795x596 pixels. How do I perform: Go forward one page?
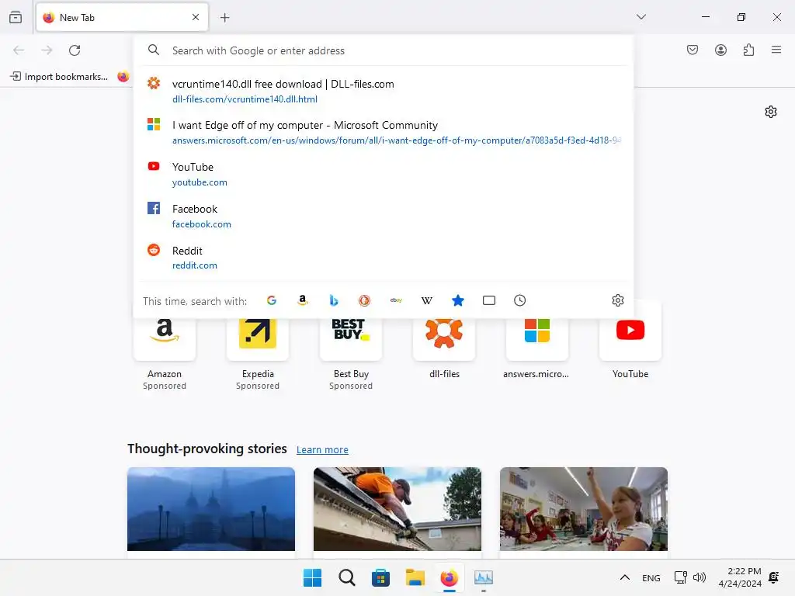[47, 50]
